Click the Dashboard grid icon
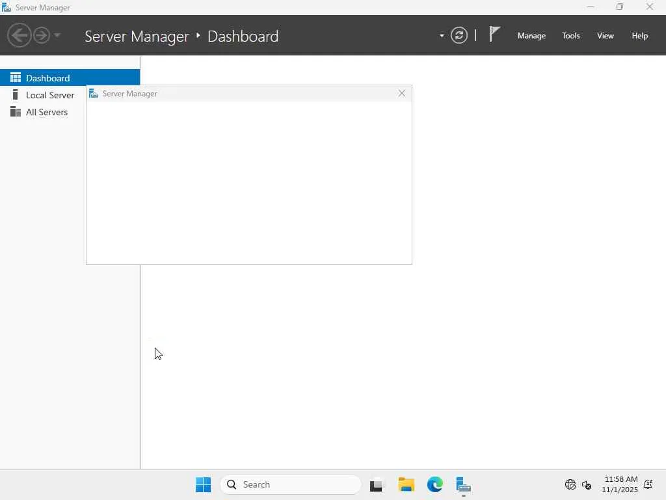Viewport: 666px width, 500px height. (x=16, y=77)
